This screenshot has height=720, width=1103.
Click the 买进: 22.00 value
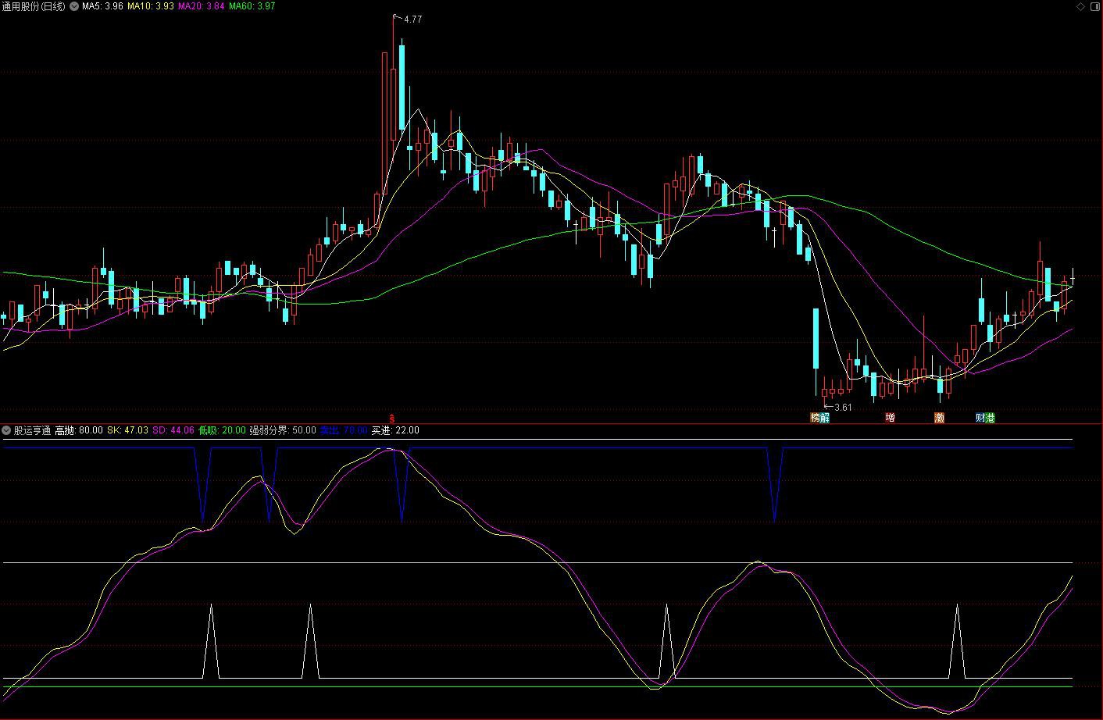click(x=395, y=430)
